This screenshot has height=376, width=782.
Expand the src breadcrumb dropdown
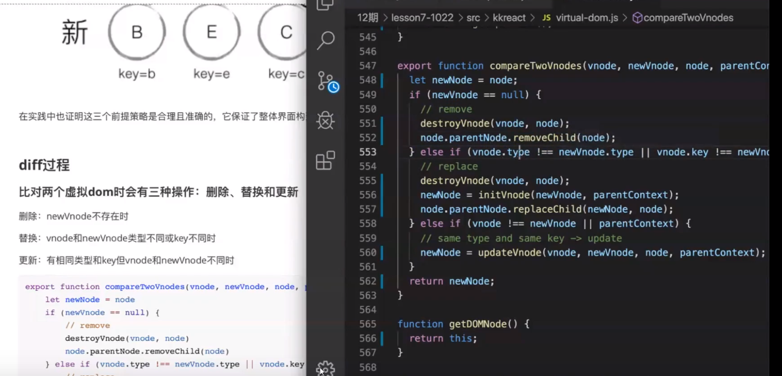coord(474,18)
